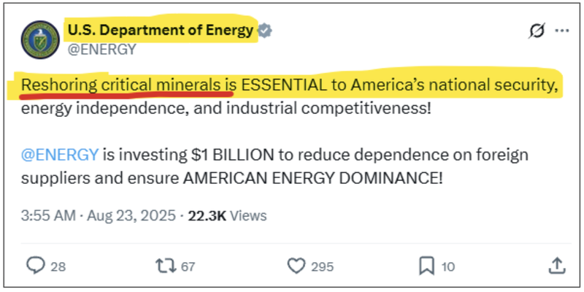Open the Department of Energy profile picture

point(40,39)
